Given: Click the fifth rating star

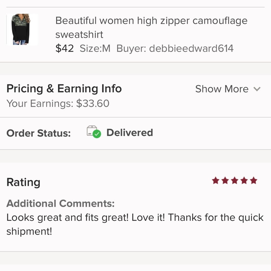Looking at the screenshot, I should [254, 180].
